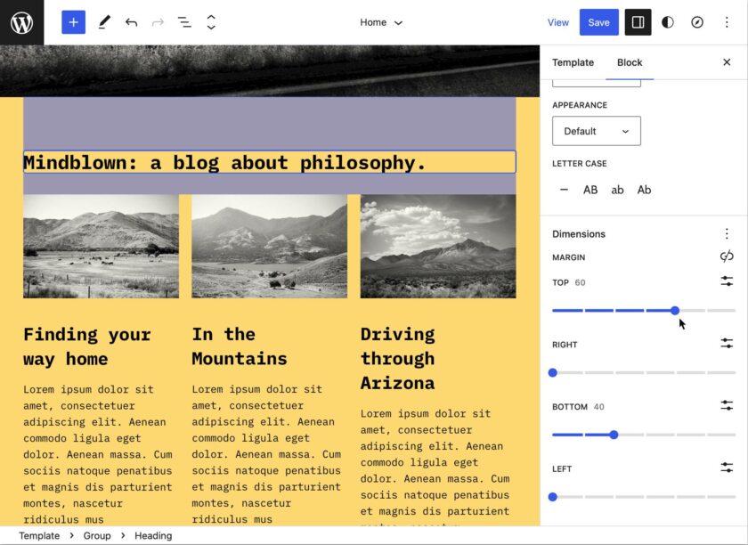748x545 pixels.
Task: Toggle custom size for Bottom margin
Action: pos(727,406)
